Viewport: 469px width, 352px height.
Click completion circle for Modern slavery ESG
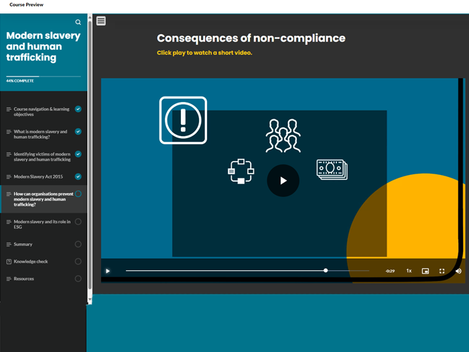[x=78, y=222]
